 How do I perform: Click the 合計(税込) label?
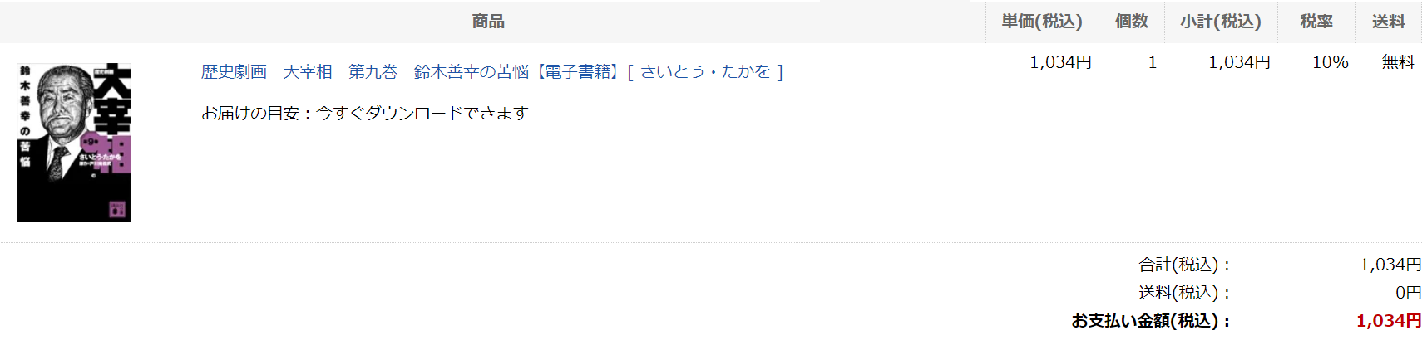[x=1184, y=265]
